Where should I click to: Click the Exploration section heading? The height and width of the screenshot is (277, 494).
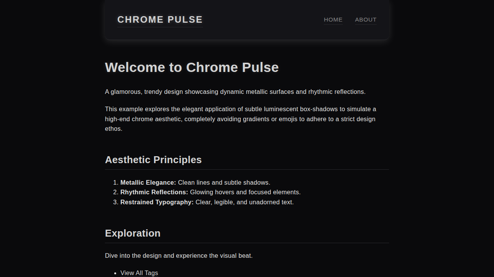(x=132, y=233)
